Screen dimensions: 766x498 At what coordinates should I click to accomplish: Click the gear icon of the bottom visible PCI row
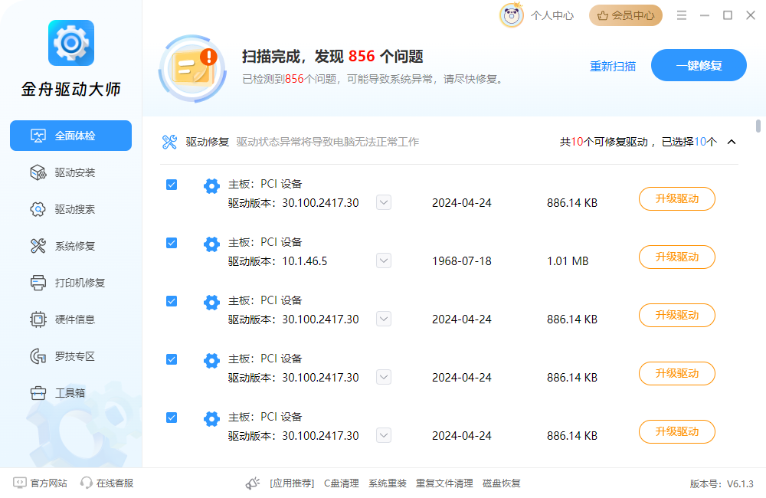211,419
